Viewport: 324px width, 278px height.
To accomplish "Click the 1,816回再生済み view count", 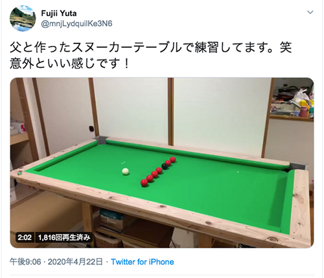I will coord(64,237).
